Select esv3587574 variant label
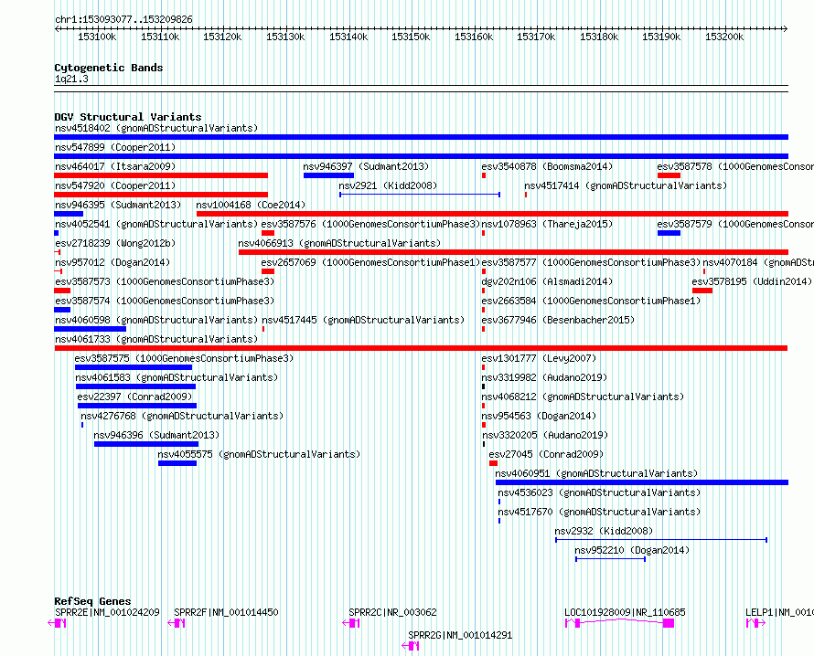Image resolution: width=814 pixels, height=656 pixels. coord(165,301)
